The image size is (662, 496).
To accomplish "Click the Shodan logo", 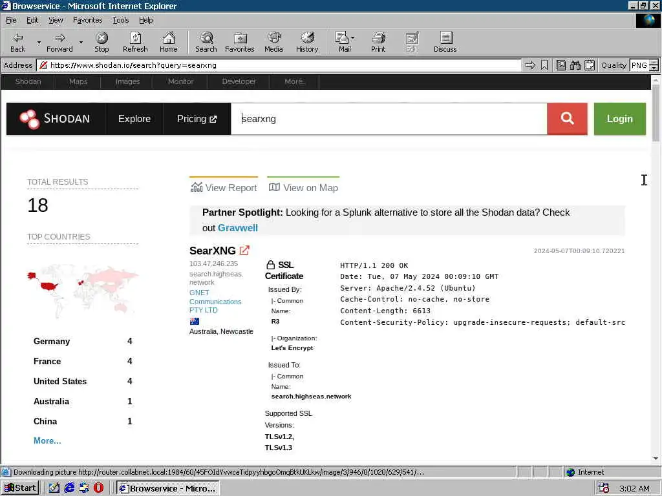I will coord(56,119).
